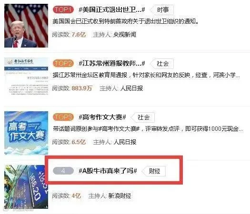Click the education bureau notice thumbnail
Screen dimensions: 250x214
[x=26, y=77]
